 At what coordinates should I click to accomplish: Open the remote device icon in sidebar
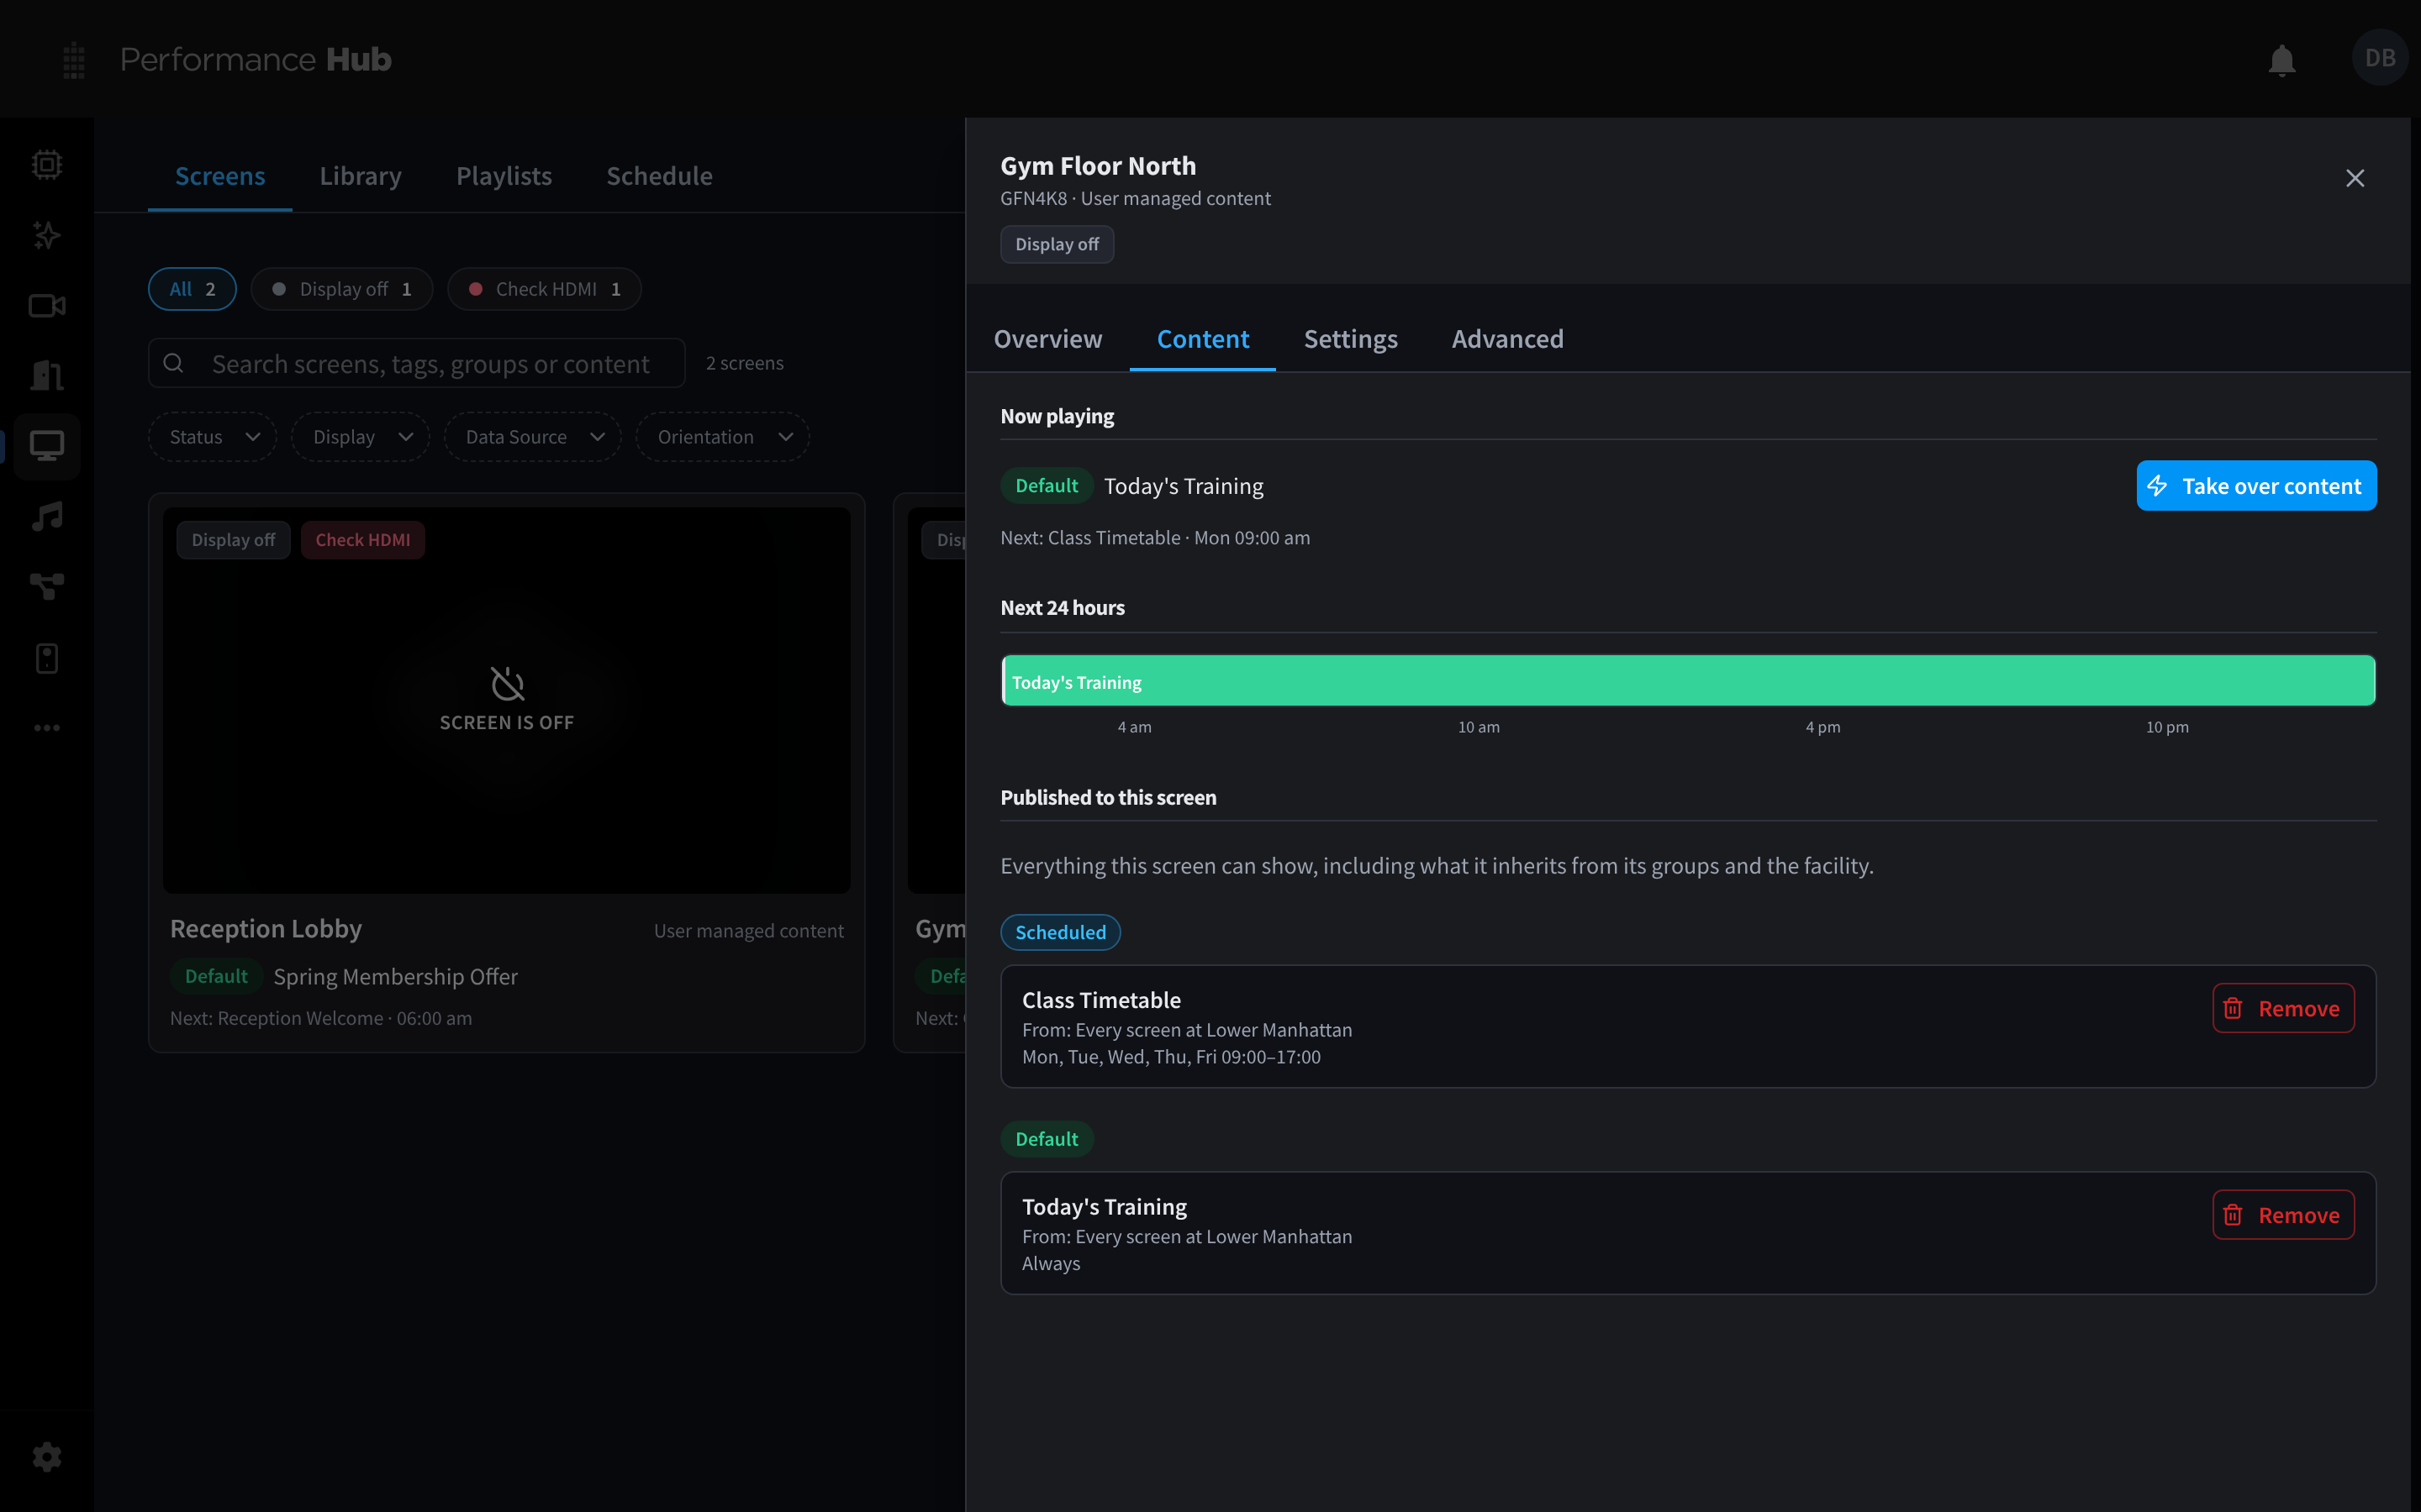coord(47,658)
